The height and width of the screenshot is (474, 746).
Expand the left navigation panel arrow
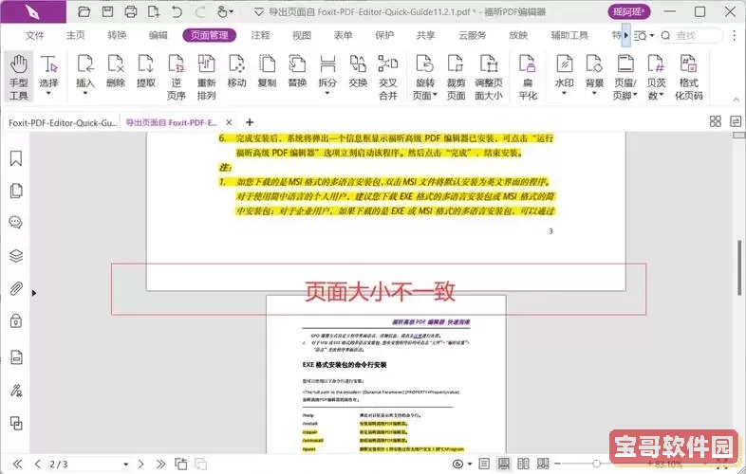tap(34, 293)
